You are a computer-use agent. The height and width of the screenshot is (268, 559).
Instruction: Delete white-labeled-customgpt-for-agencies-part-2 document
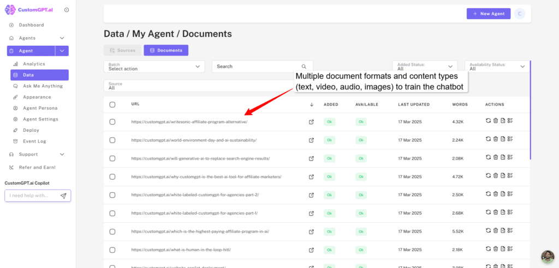tap(496, 193)
